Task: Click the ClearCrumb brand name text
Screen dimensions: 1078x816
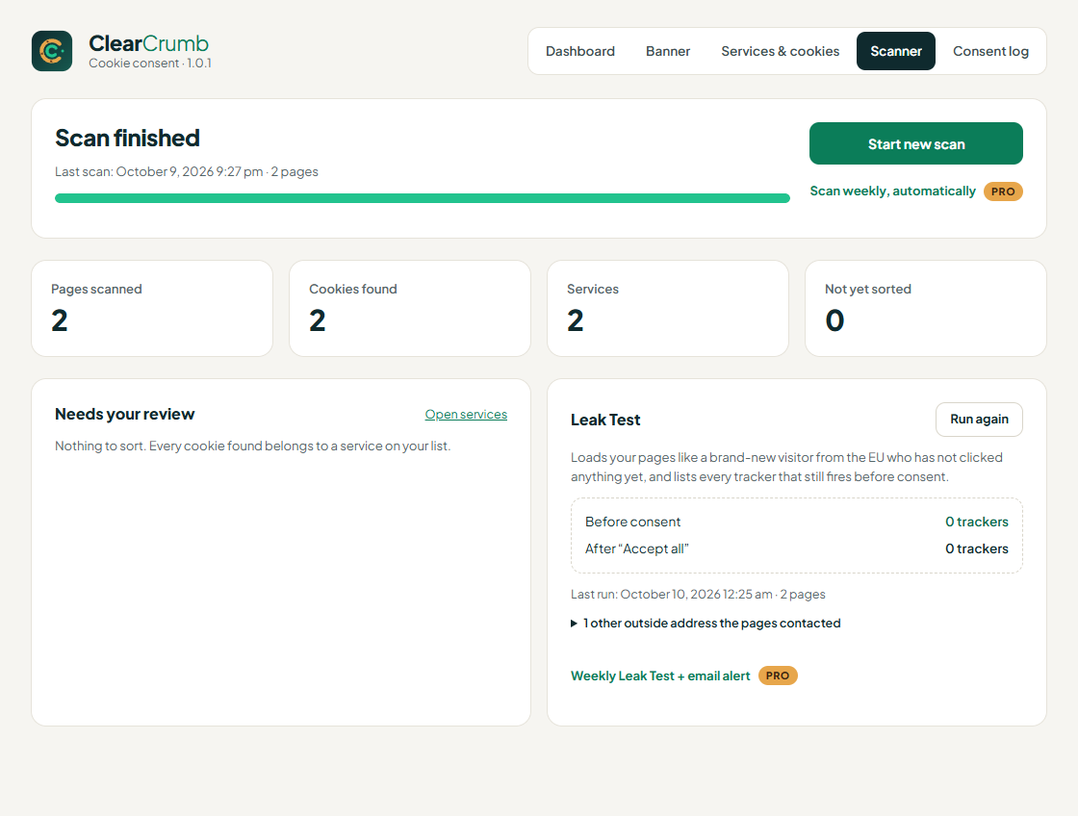Action: tap(148, 43)
